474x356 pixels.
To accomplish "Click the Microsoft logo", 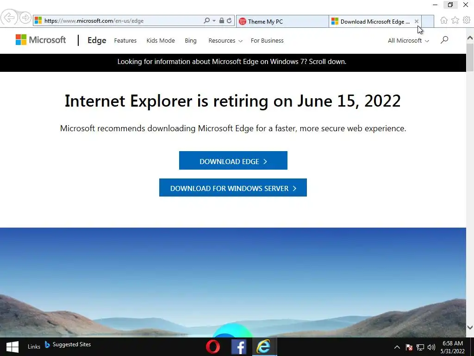I will [x=41, y=40].
